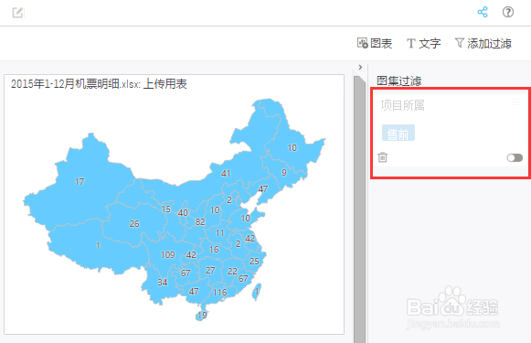Click the map value 82 on the map
The image size is (531, 343).
[x=200, y=221]
